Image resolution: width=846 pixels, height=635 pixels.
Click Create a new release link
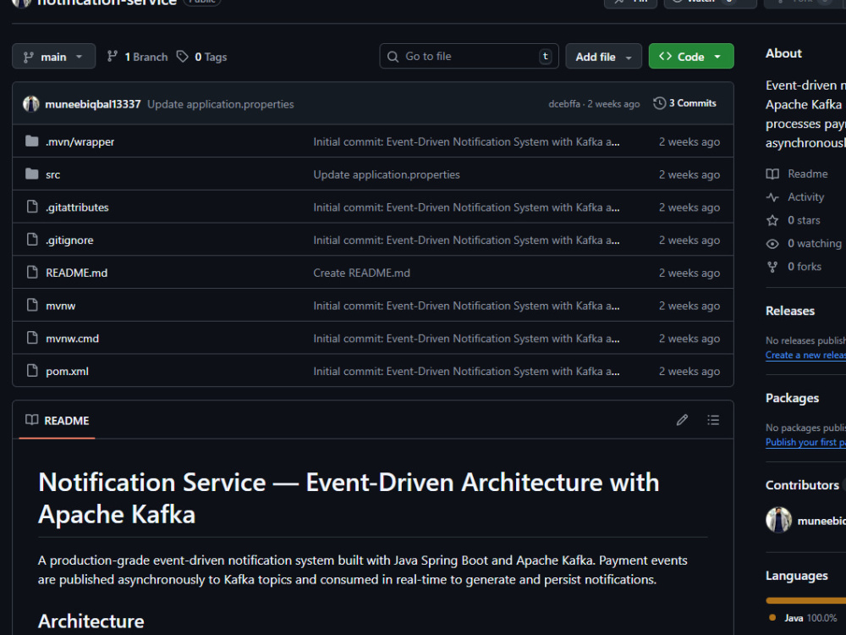click(x=805, y=355)
